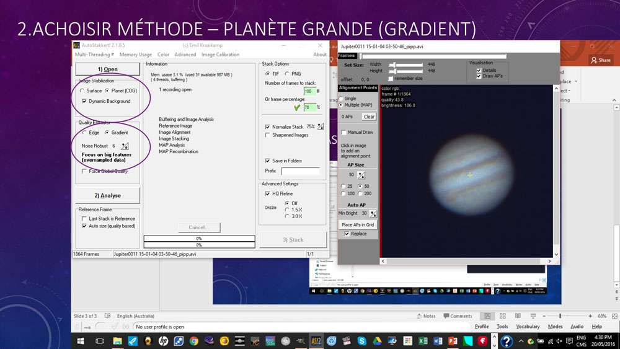Click the spell check icon in PowerPoint status bar

[x=107, y=316]
